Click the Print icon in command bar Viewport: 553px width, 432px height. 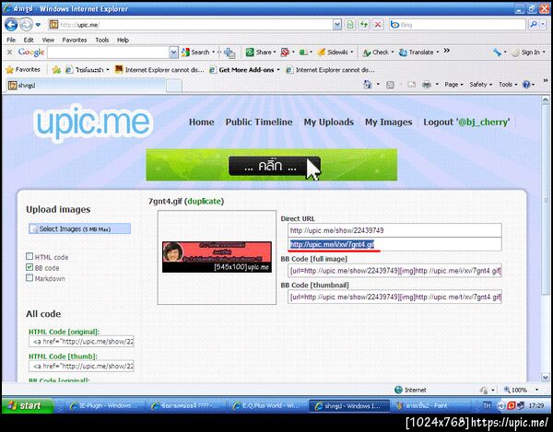427,85
